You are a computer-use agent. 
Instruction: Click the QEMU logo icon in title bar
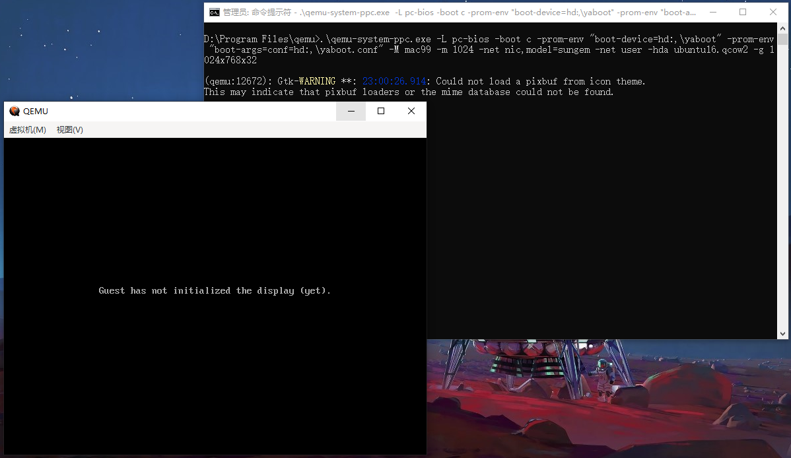[x=15, y=111]
